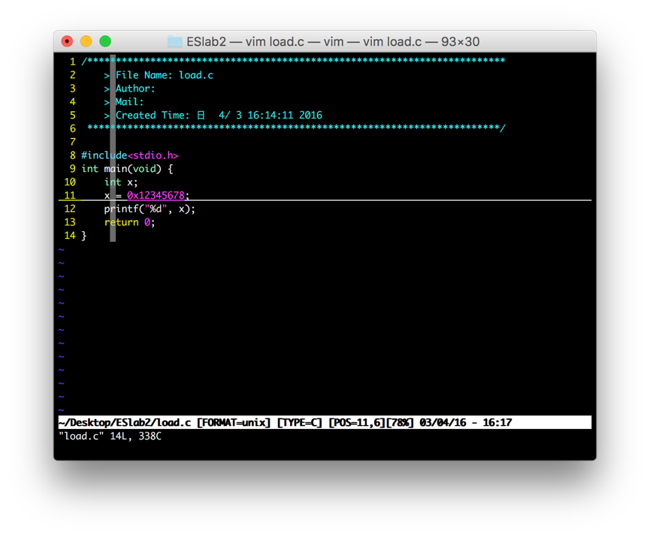Click '[TYPE=C]' in the status line

[x=299, y=422]
